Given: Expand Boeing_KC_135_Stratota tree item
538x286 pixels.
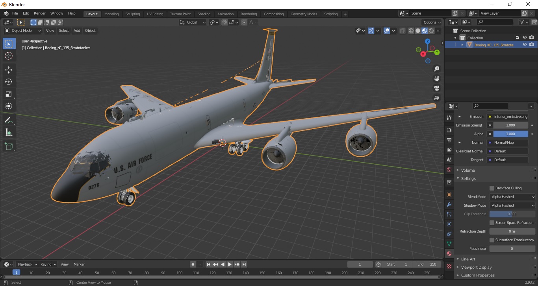Looking at the screenshot, I should click(x=462, y=45).
